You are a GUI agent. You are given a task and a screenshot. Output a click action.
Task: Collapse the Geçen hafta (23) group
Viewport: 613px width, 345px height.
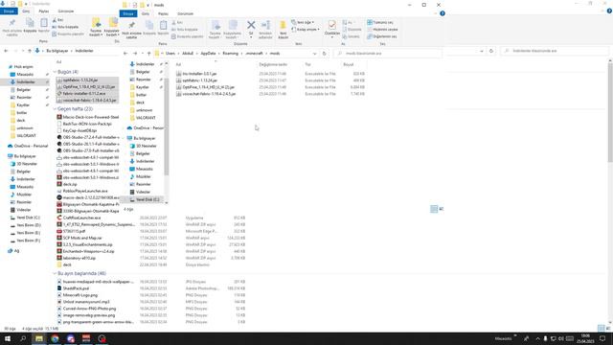[x=55, y=108]
